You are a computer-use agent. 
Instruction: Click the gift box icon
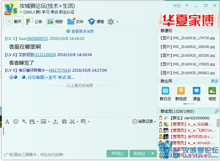click(64, 121)
